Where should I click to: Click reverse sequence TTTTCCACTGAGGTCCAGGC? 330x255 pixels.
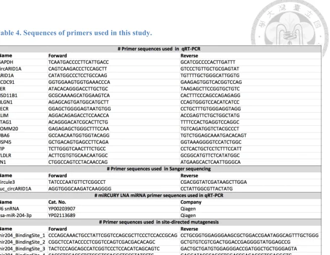pos(210,122)
